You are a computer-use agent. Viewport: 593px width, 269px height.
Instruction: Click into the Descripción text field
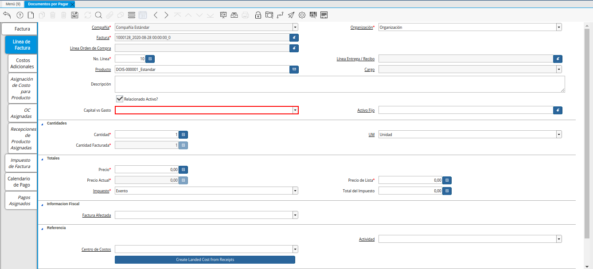pos(339,84)
